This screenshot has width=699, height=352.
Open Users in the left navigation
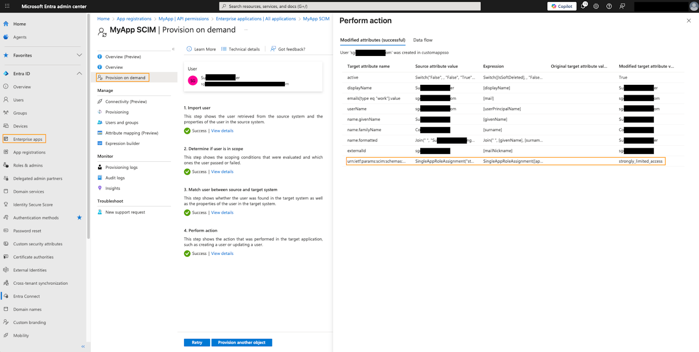pos(18,100)
